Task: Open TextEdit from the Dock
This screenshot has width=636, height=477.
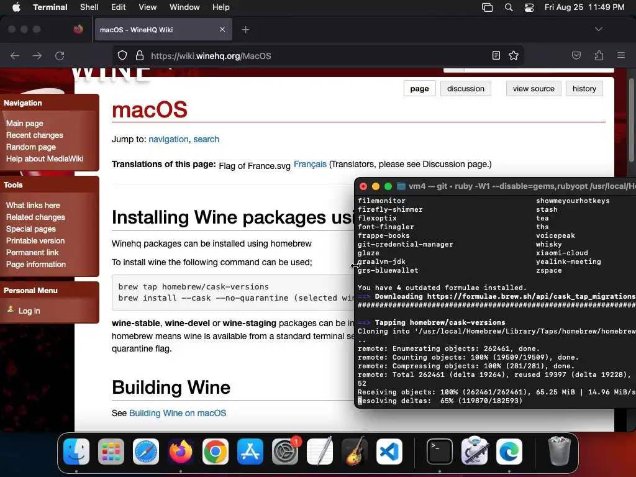Action: pos(320,452)
